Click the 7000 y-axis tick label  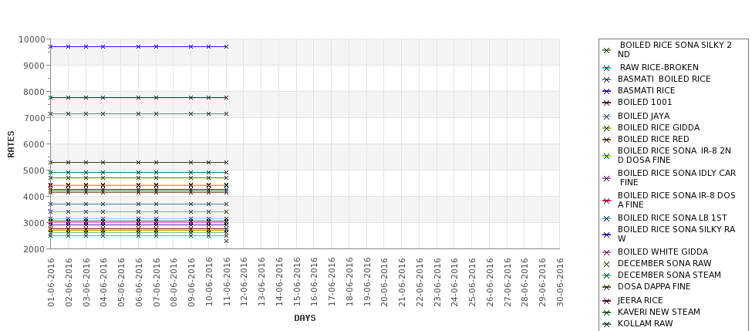35,118
